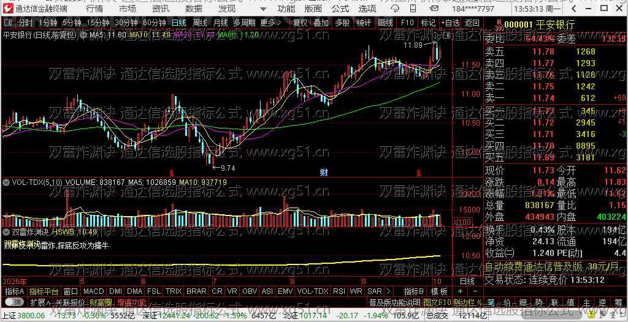Screen dimensions: 628x322
Task: Click the 笔 tab icon in bottom right
Action: pos(491,302)
